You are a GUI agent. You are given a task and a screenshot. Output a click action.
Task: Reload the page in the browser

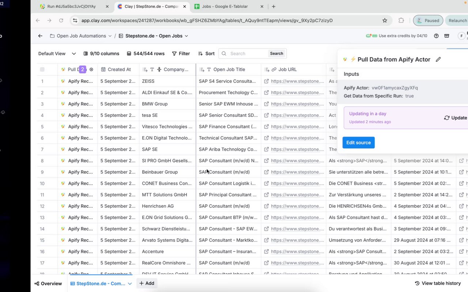pyautogui.click(x=61, y=20)
